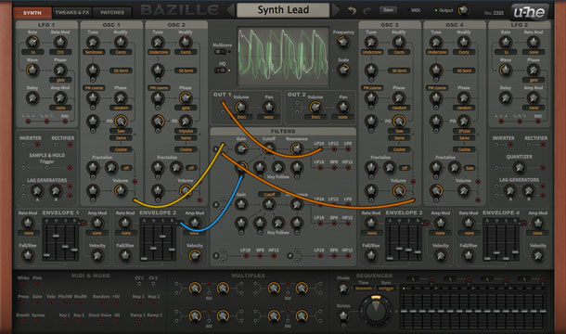Click the Envelope 1 Fall/Rise knob
The width and height of the screenshot is (566, 334).
[x=28, y=255]
